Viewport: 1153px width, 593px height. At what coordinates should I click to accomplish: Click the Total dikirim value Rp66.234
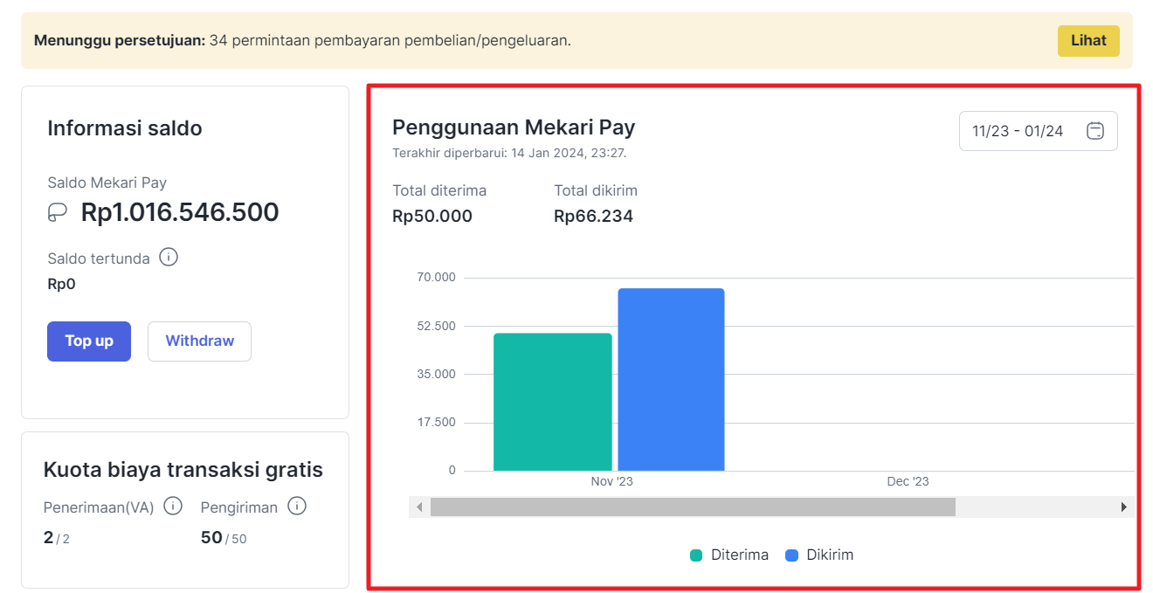coord(593,217)
